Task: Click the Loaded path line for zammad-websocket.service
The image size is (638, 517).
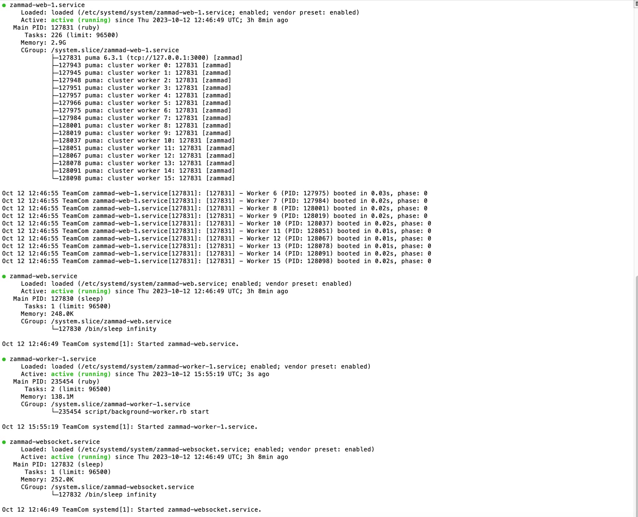Action: pos(197,450)
